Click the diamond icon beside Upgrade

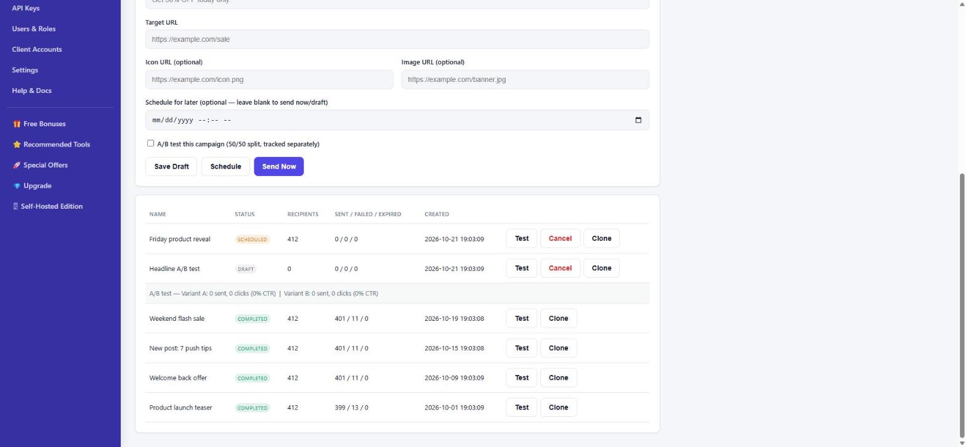[17, 186]
